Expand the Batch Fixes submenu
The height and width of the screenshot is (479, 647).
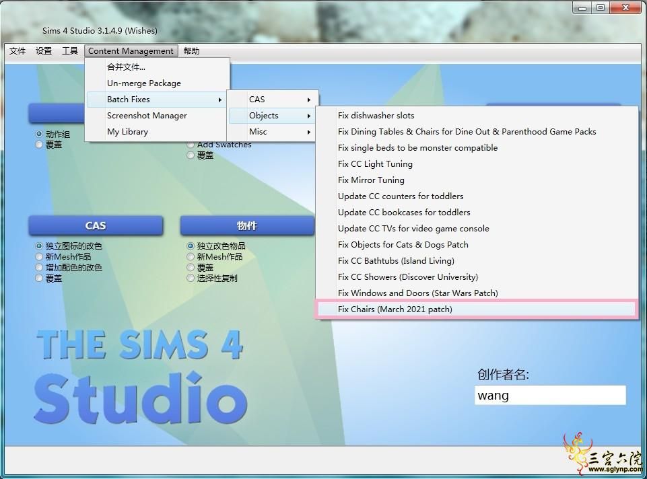(157, 100)
